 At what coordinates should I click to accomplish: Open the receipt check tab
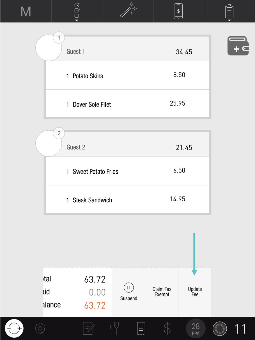click(141, 328)
